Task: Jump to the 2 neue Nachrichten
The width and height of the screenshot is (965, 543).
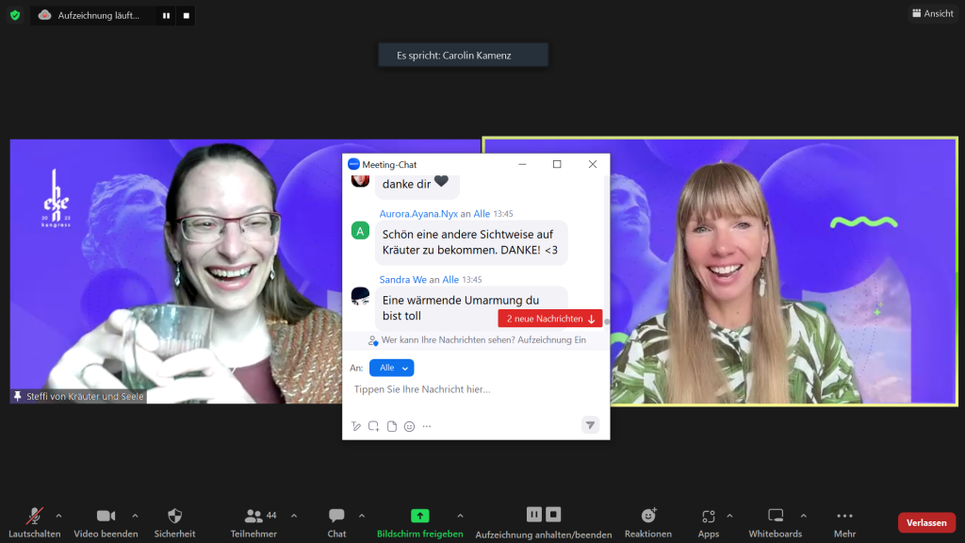Action: (x=550, y=319)
